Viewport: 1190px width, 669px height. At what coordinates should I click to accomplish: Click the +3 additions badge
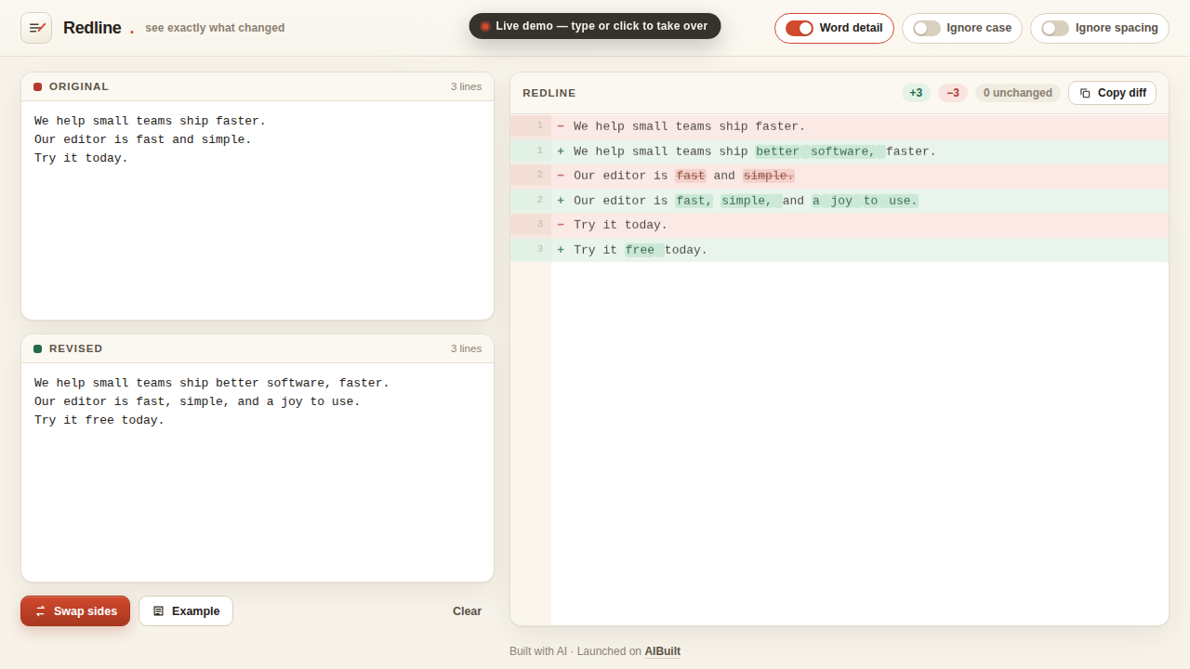[x=916, y=93]
